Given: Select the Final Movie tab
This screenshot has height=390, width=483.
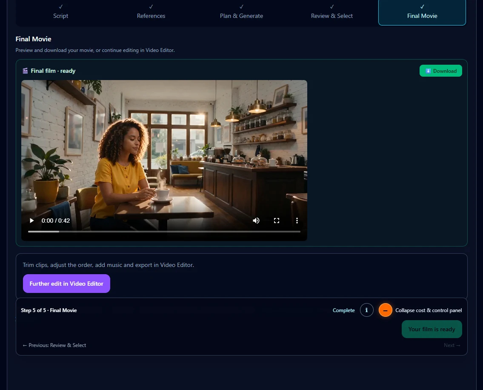Looking at the screenshot, I should pos(422,12).
